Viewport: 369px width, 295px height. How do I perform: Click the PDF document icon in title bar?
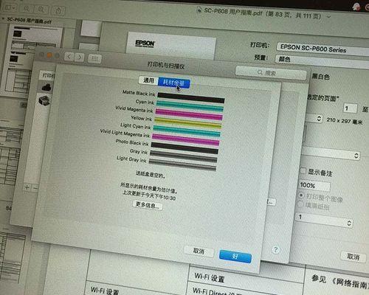tap(199, 10)
